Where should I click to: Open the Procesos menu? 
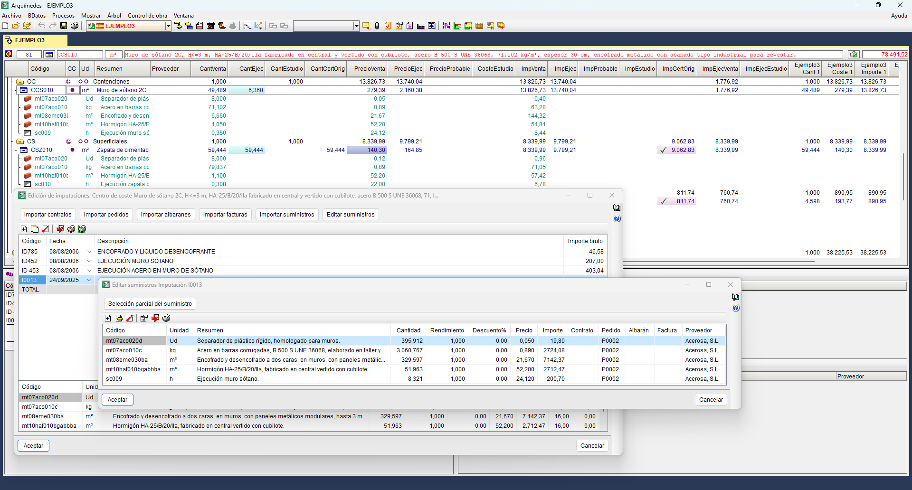pos(63,16)
